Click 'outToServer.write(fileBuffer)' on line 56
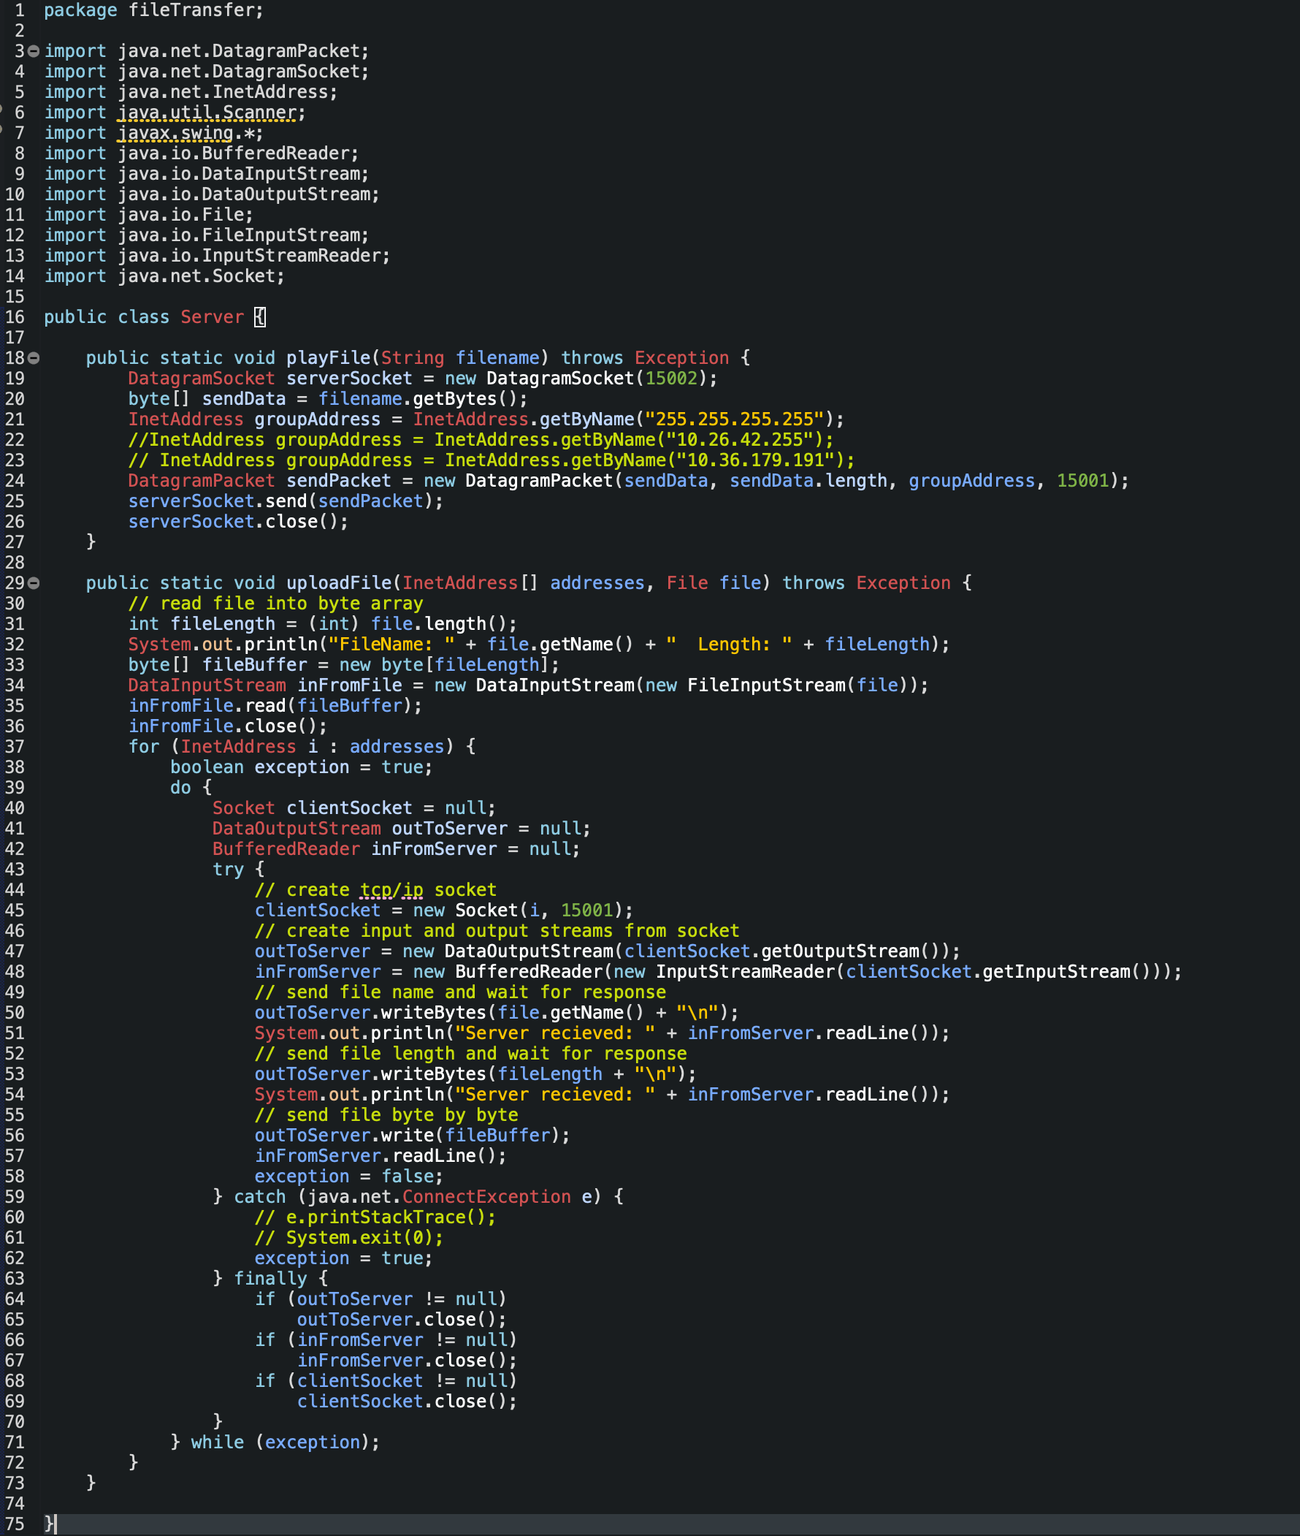1300x1536 pixels. pos(407,1136)
